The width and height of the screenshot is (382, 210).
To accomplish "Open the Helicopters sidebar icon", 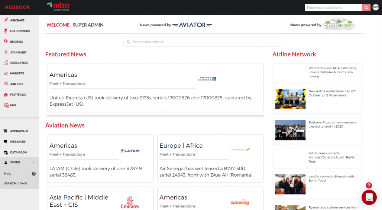I will pos(6,31).
